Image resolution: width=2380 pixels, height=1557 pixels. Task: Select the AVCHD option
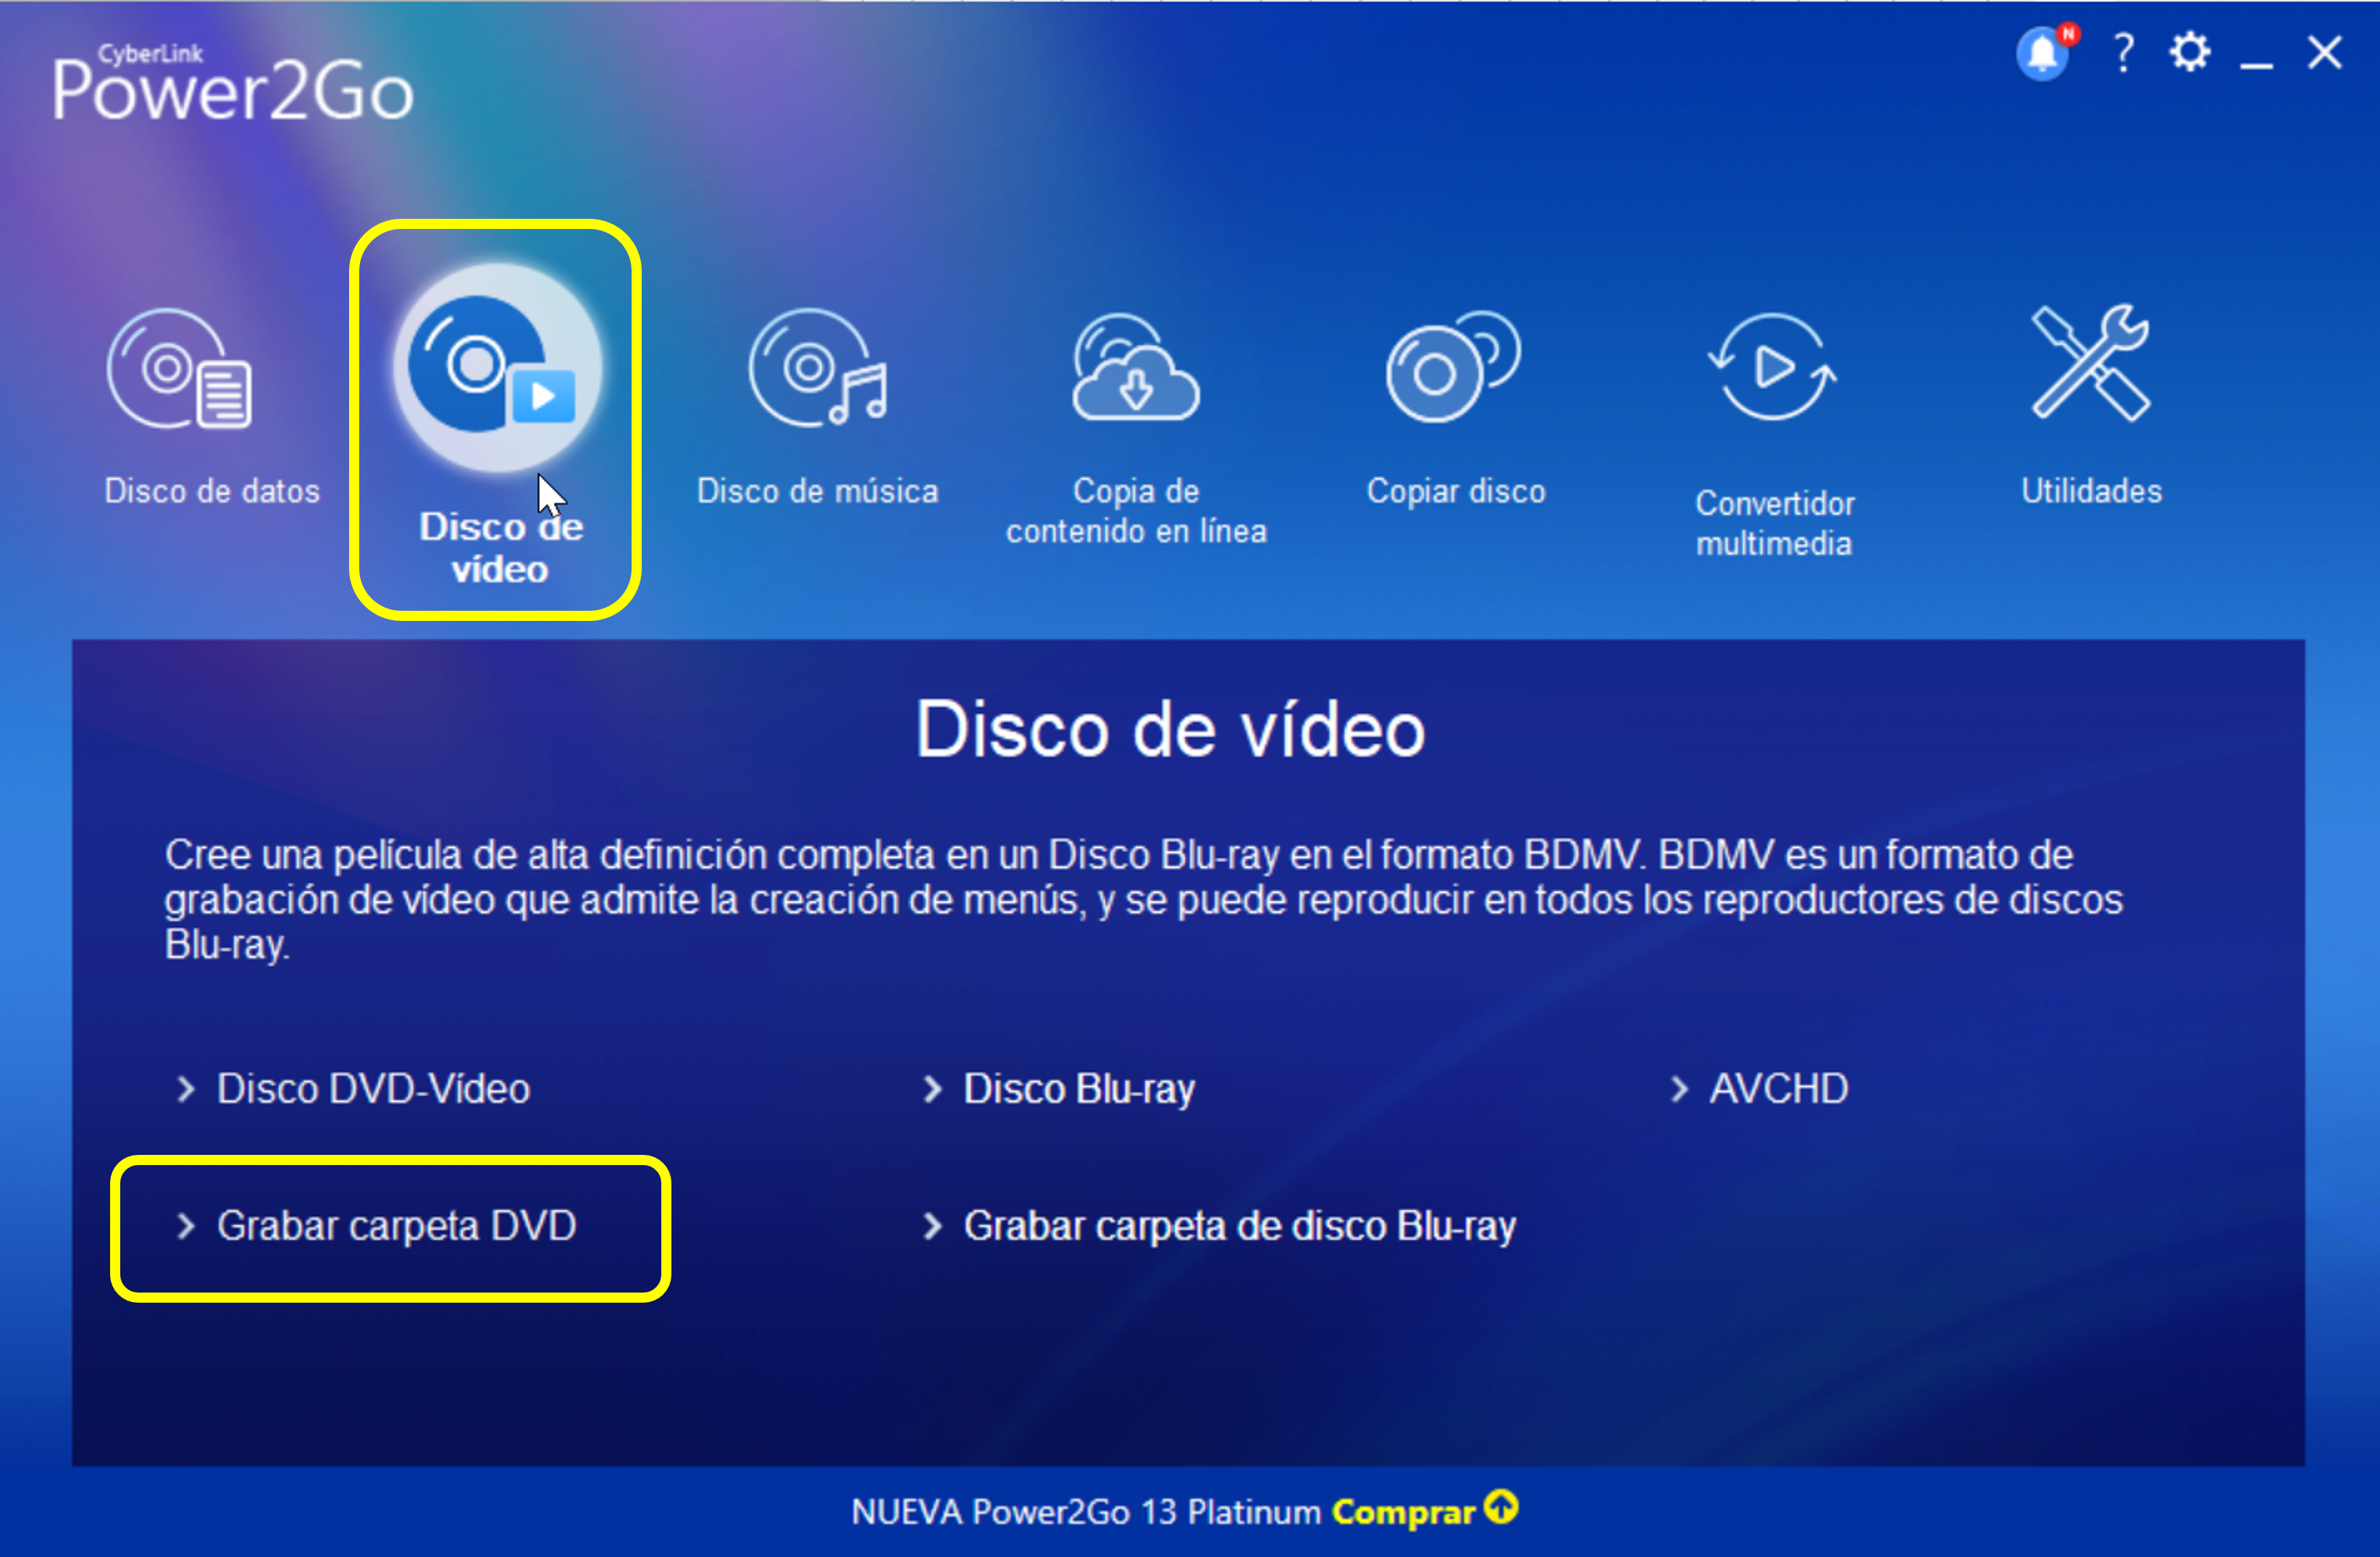pos(1779,1089)
